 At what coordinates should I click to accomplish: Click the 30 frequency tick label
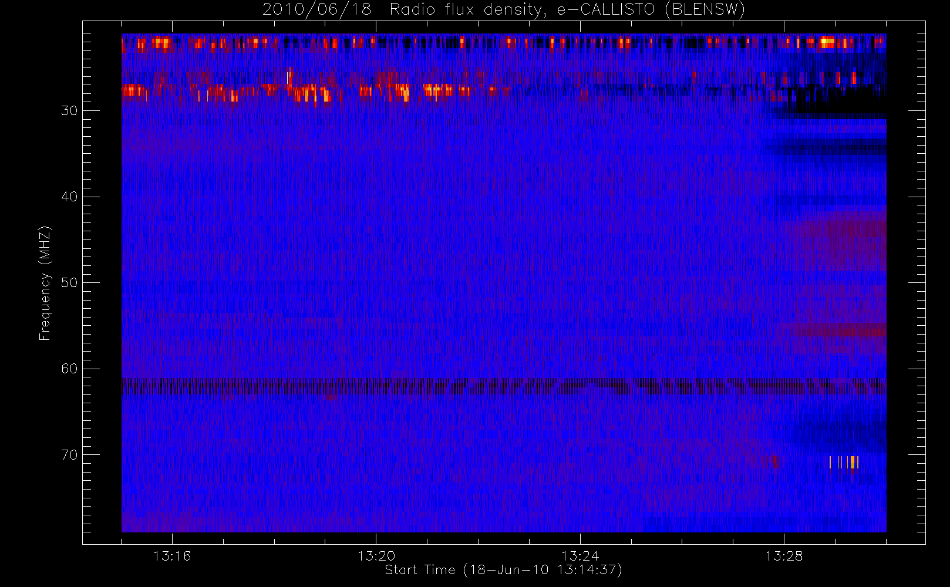[x=69, y=110]
